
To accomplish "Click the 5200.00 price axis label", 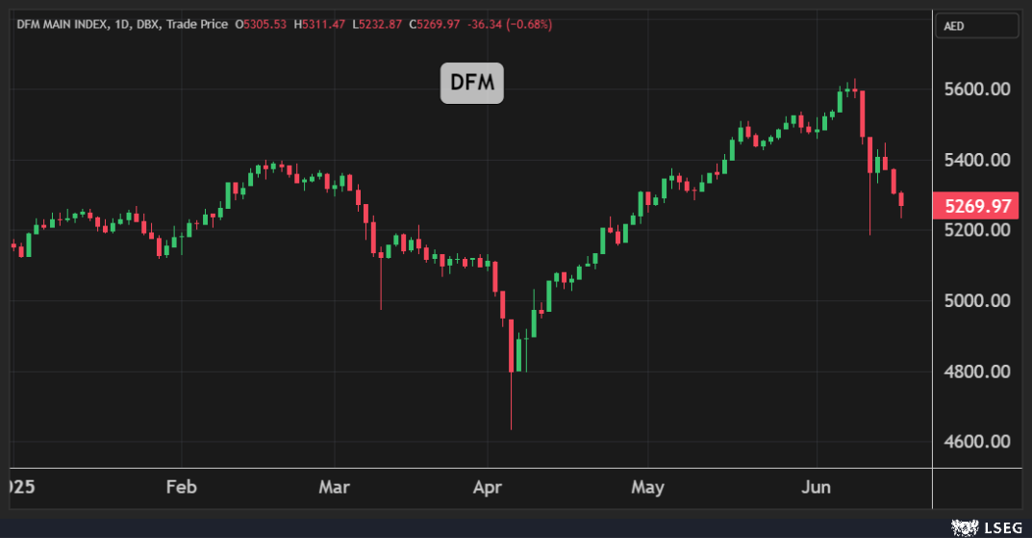I will click(977, 230).
